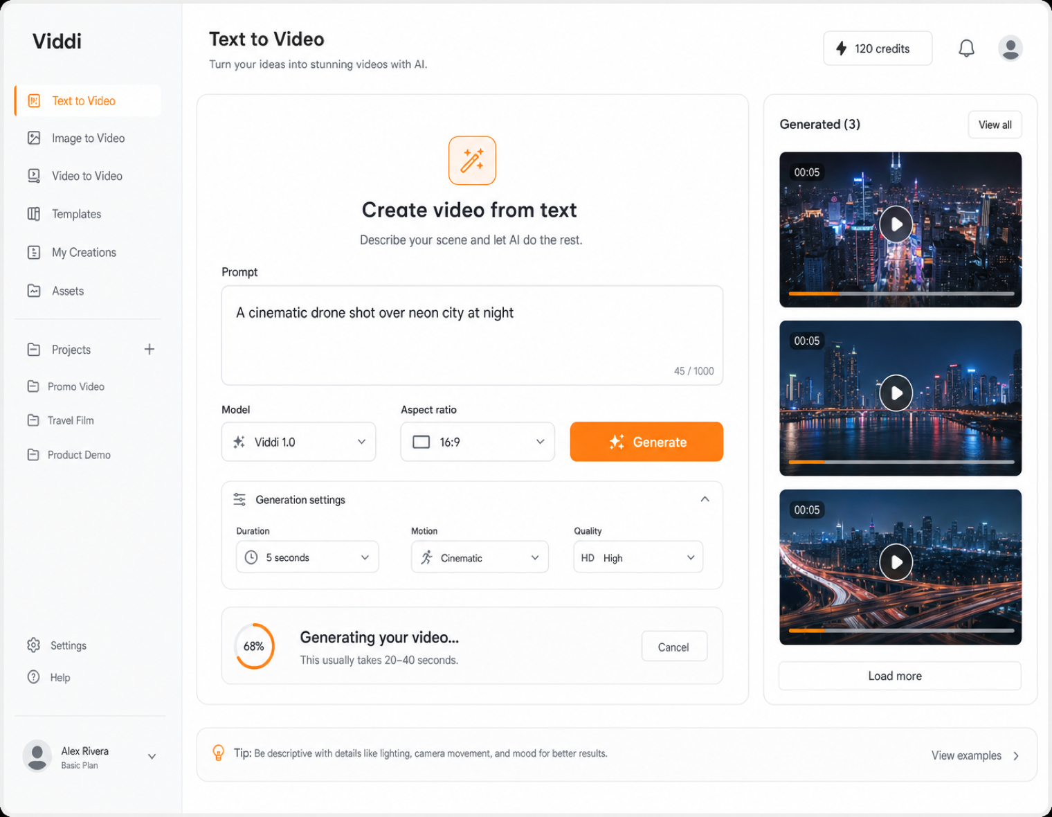Viewport: 1052px width, 817px height.
Task: Expand the Alex Rivera account chevron
Action: [152, 757]
